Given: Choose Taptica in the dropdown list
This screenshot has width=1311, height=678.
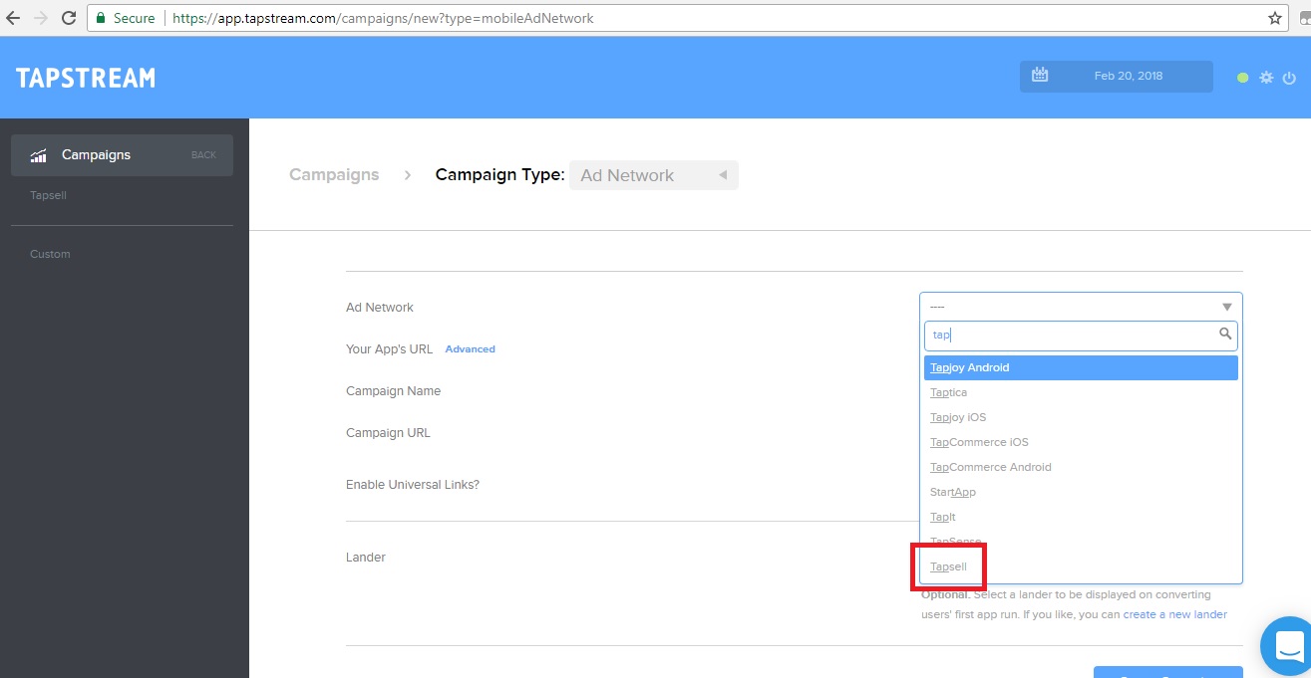Looking at the screenshot, I should tap(1081, 392).
